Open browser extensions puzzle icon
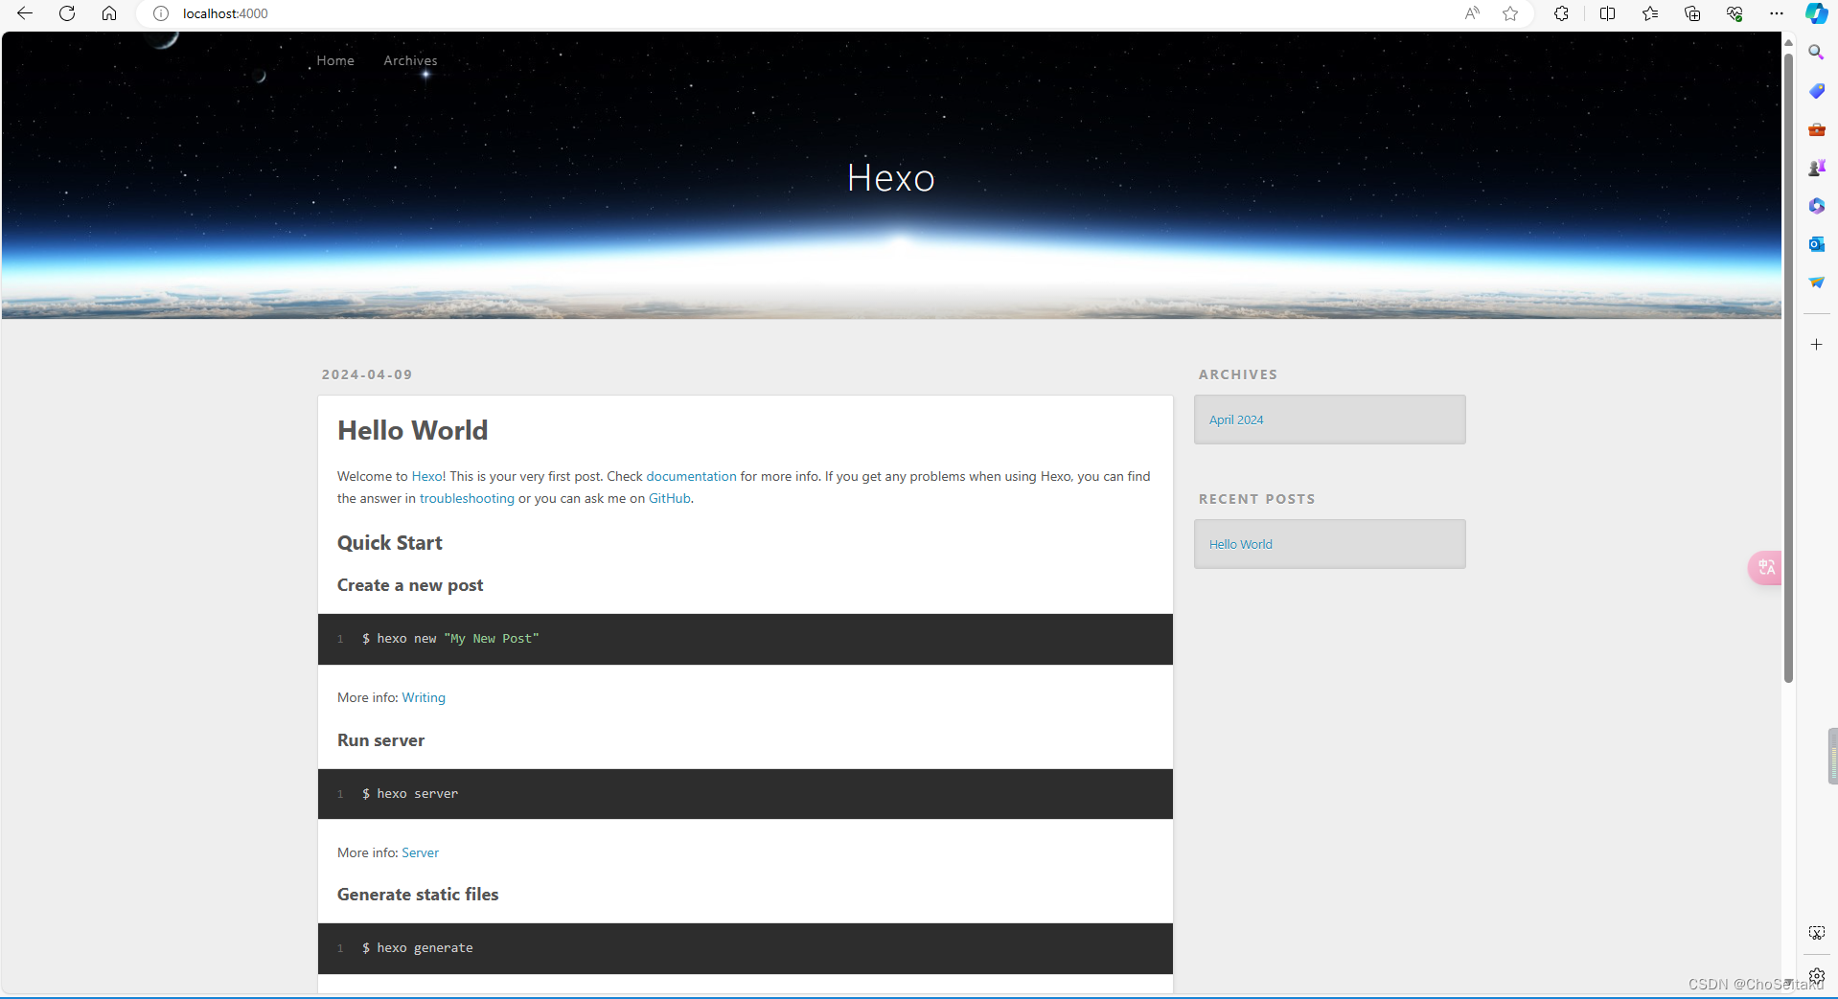Image resolution: width=1838 pixels, height=999 pixels. (1561, 13)
